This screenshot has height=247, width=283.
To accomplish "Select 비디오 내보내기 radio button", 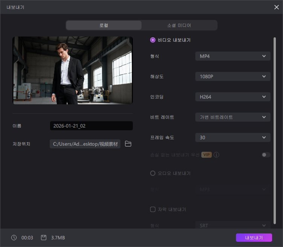I will tap(153, 40).
